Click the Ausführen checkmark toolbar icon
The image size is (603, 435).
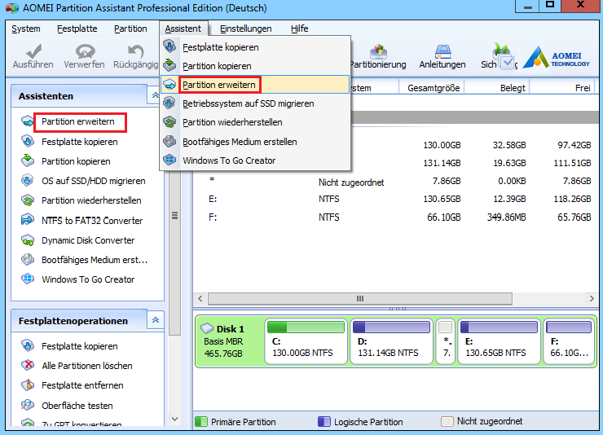click(x=33, y=51)
